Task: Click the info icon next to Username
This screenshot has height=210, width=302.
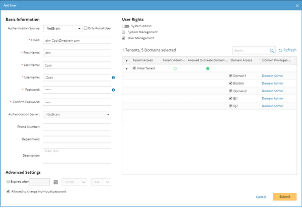Action: [113, 78]
